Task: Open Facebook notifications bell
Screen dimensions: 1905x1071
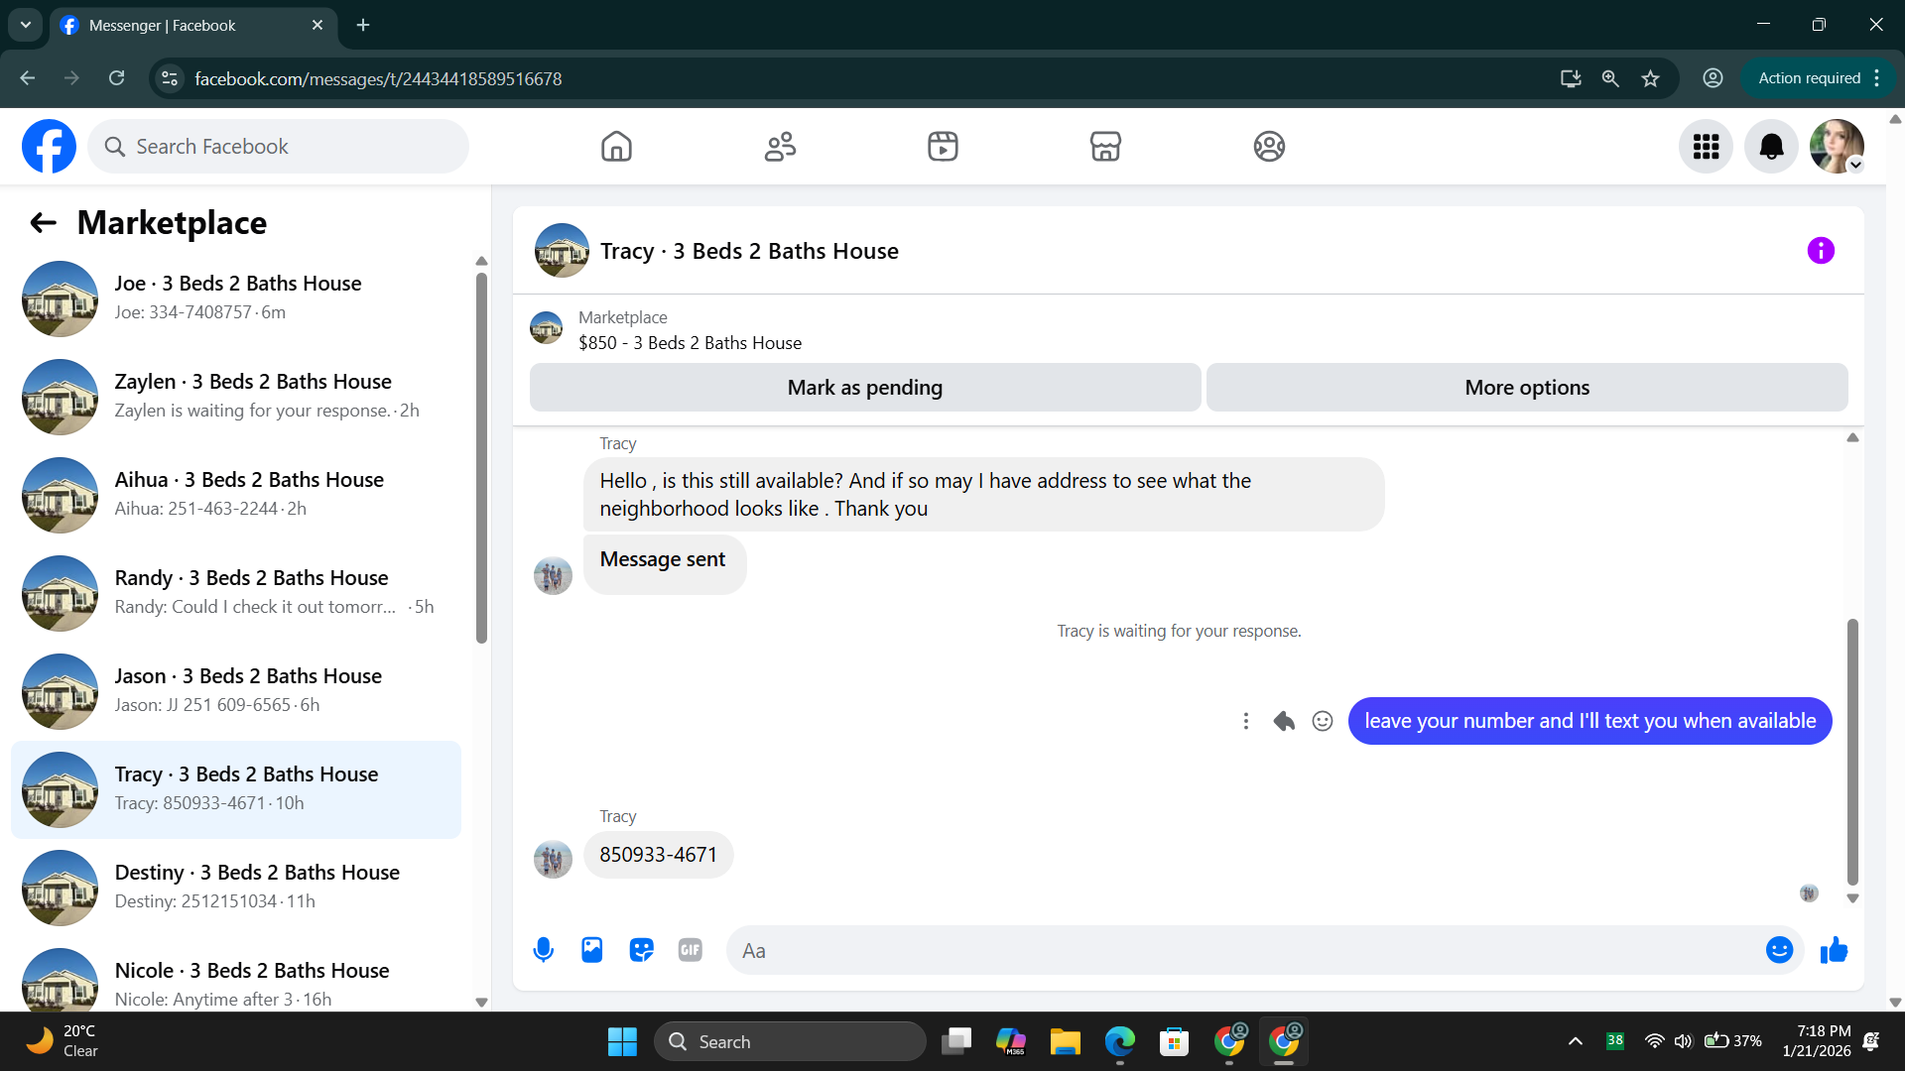Action: coord(1771,147)
